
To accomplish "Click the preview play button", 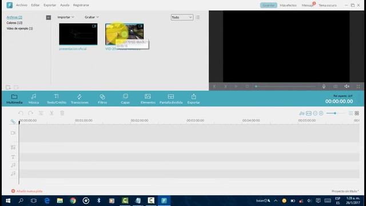I will (x=236, y=86).
